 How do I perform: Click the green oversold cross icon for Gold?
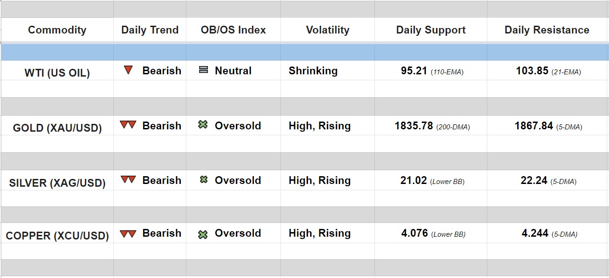coord(203,125)
